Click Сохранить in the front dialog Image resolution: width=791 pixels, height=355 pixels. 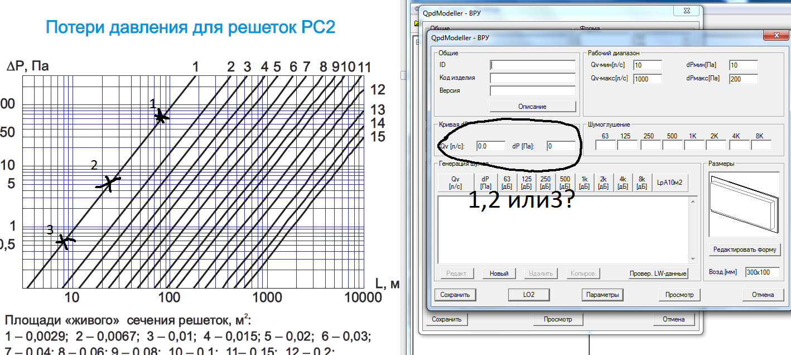[x=455, y=295]
